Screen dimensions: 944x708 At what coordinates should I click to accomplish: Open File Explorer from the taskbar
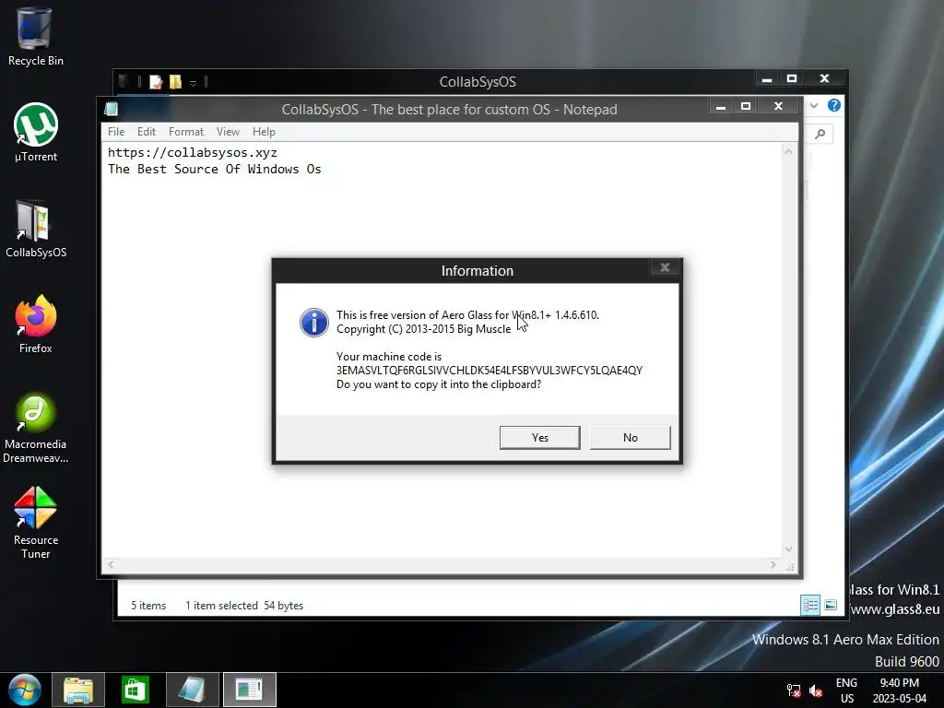[x=78, y=690]
